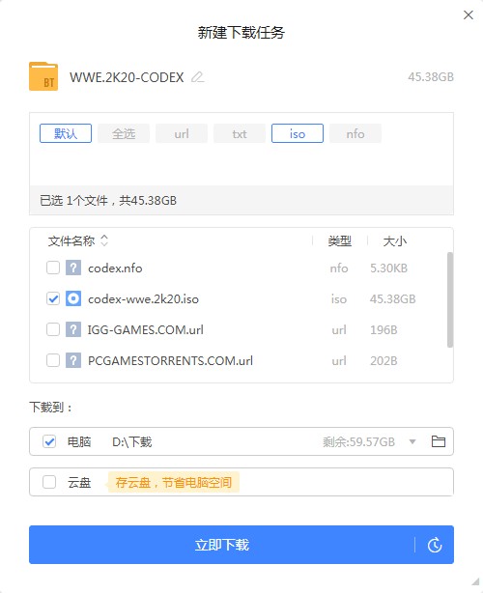Select the url filter tab
Viewport: 483px width, 593px height.
182,133
